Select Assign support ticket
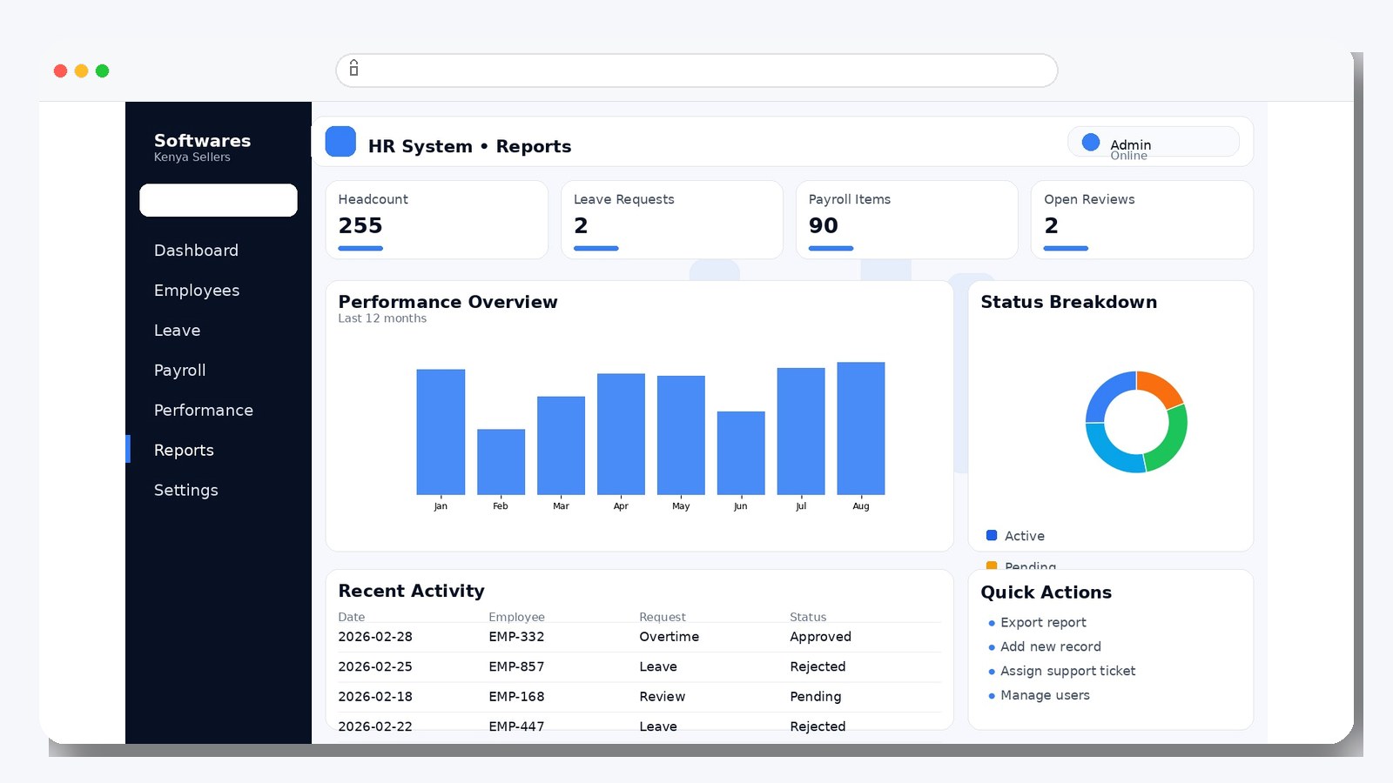The image size is (1393, 783). (x=1067, y=671)
